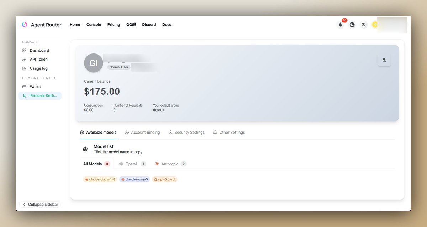Open the Console nav link
Viewport: 427px width, 227px height.
[x=94, y=25]
